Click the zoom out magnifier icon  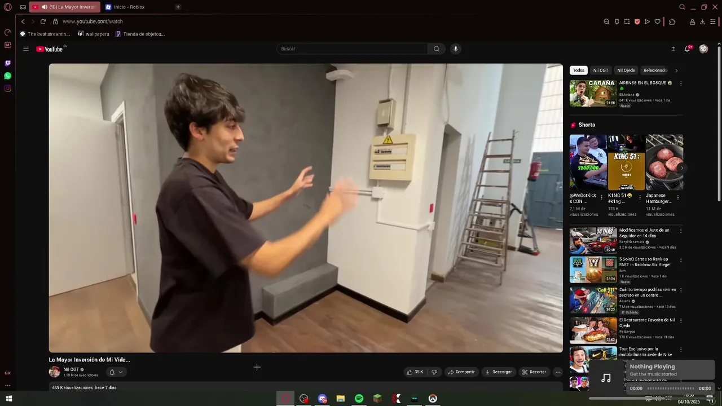point(606,21)
